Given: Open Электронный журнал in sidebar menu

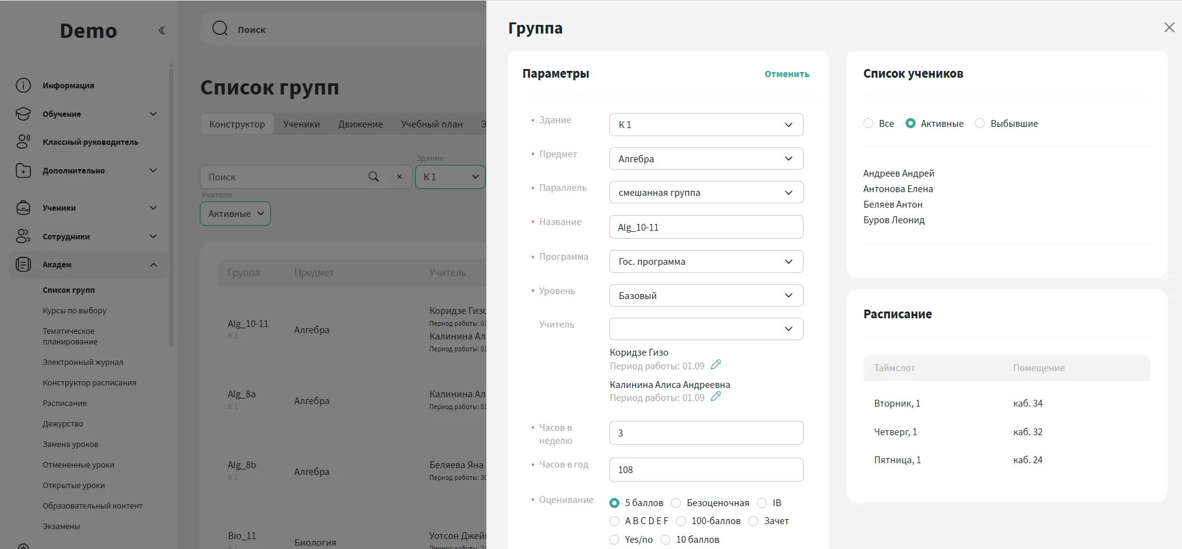Looking at the screenshot, I should [83, 362].
